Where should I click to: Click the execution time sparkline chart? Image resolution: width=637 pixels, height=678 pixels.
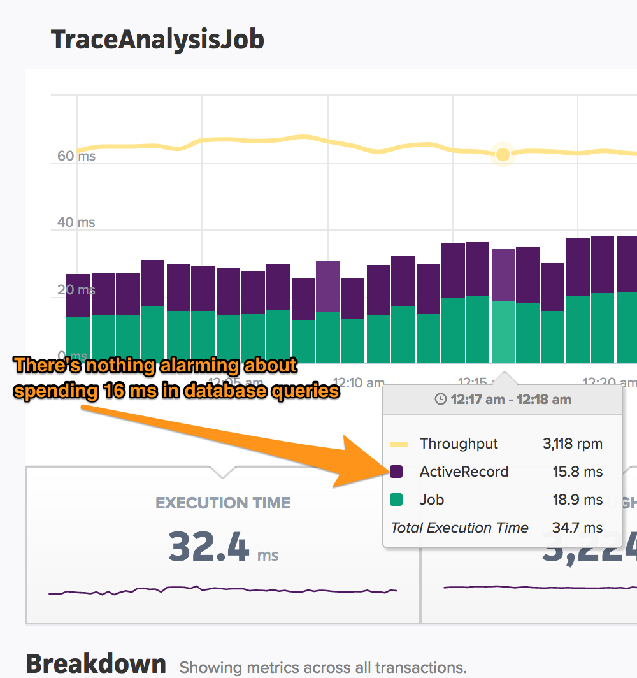tap(222, 590)
